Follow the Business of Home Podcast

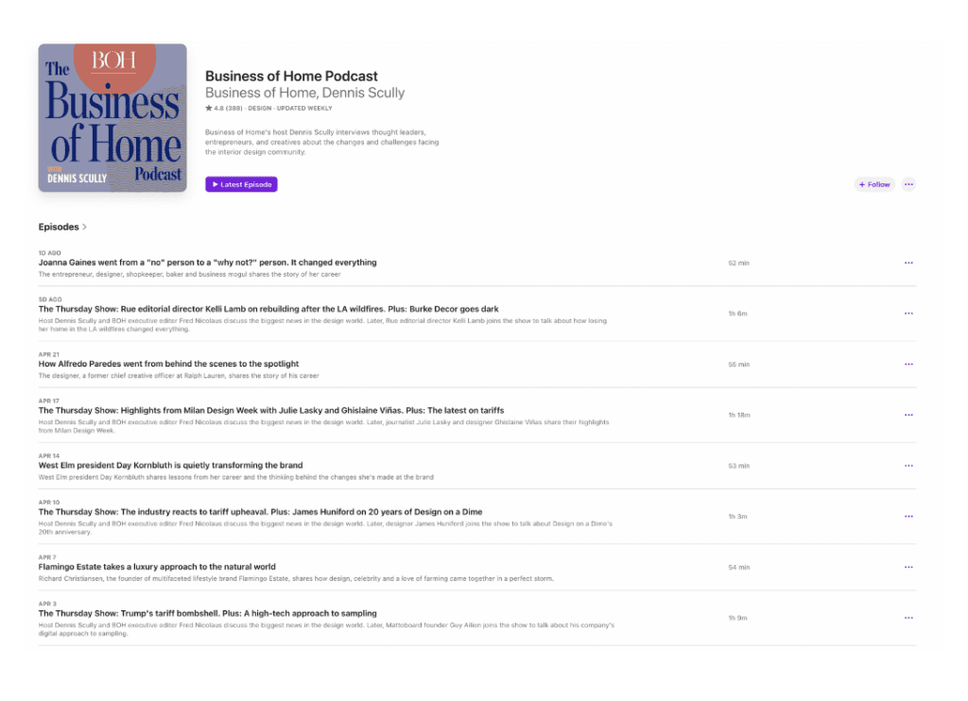click(x=874, y=184)
